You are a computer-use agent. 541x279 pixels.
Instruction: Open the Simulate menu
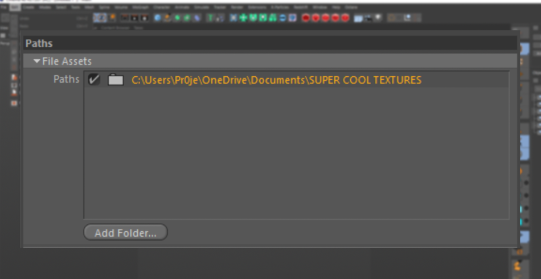(x=201, y=7)
